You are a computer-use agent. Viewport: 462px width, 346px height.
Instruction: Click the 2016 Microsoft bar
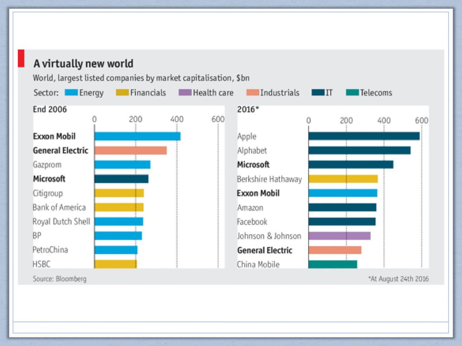(351, 164)
